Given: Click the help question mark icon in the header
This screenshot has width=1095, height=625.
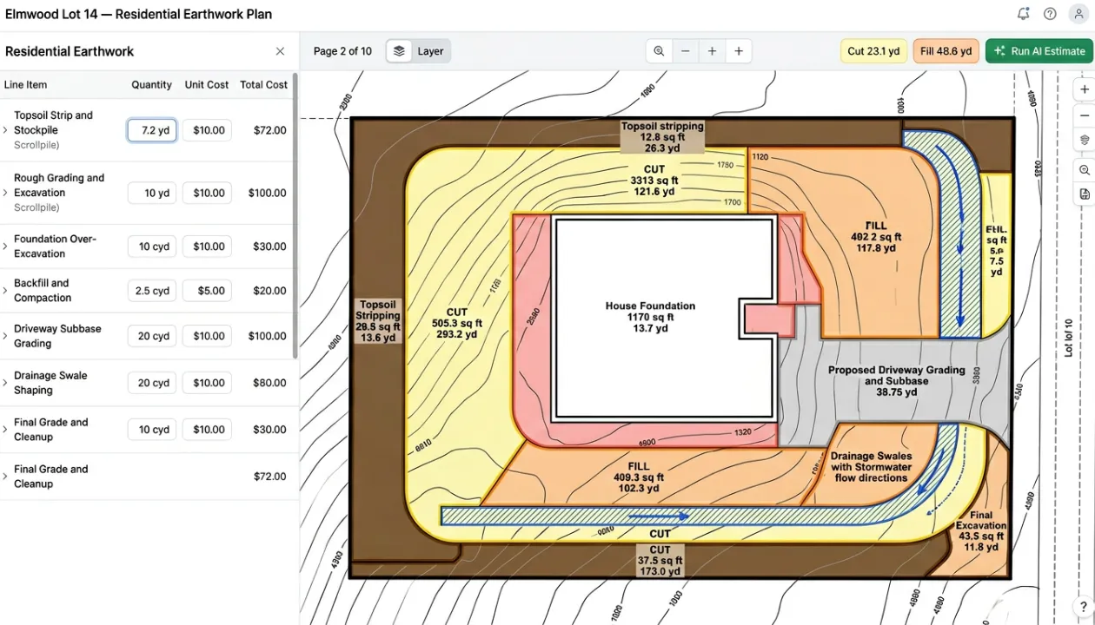Looking at the screenshot, I should click(1049, 13).
